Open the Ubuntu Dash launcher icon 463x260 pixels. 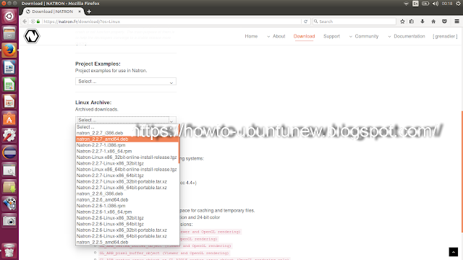9,16
